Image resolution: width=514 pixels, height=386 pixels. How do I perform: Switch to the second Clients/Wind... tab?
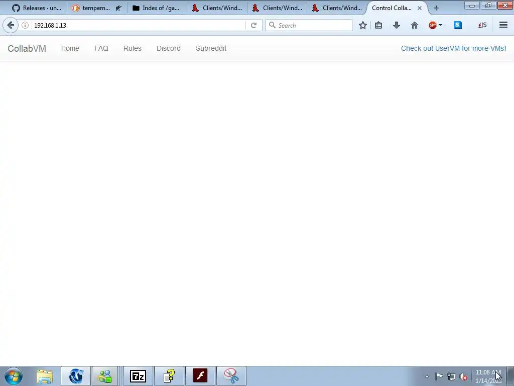point(277,8)
